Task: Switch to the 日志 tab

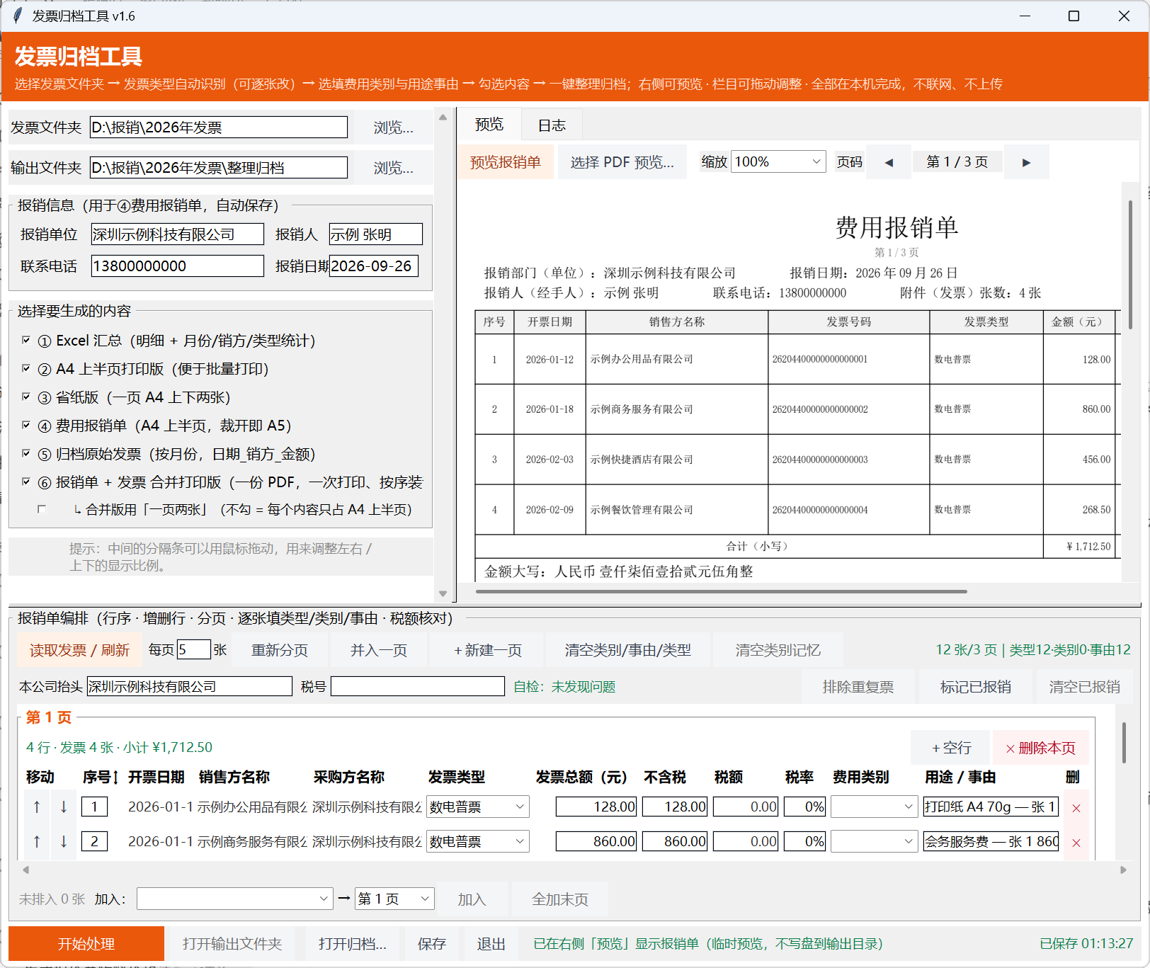Action: click(552, 125)
